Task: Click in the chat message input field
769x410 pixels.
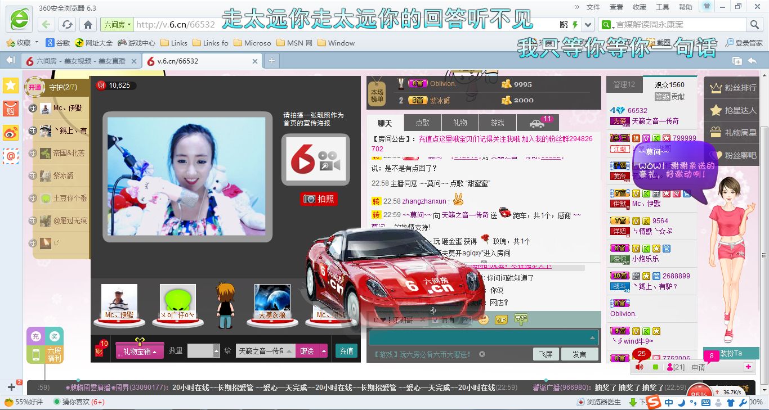Action: 484,337
